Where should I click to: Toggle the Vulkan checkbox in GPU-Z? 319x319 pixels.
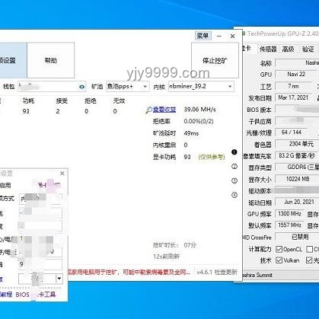[279, 260]
